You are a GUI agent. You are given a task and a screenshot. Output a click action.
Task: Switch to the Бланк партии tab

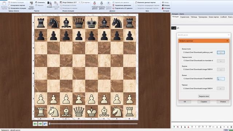point(214,17)
